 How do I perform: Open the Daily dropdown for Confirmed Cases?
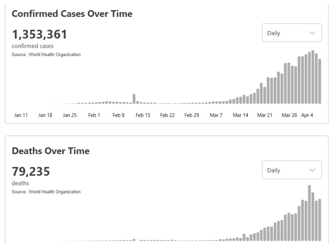(x=291, y=33)
